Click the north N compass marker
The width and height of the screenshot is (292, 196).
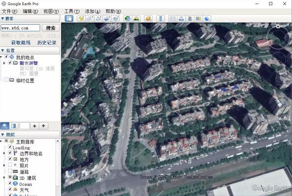tap(278, 27)
